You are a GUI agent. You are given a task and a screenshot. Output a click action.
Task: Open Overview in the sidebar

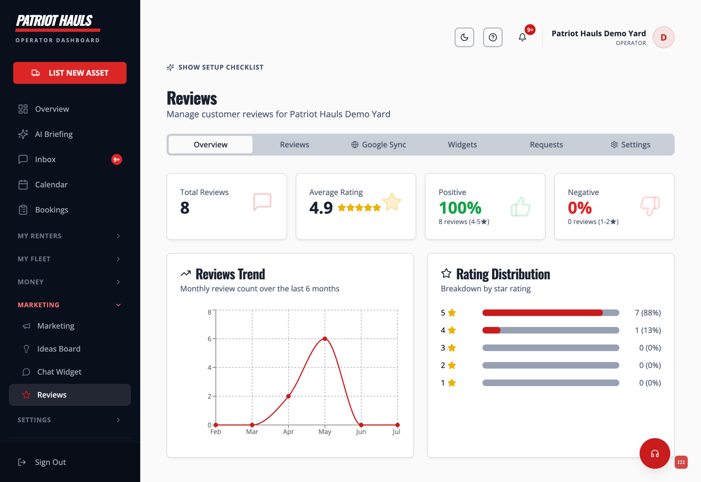click(x=70, y=109)
